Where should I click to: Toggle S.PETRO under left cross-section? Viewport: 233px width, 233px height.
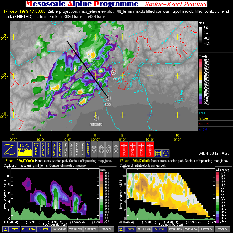point(91,229)
